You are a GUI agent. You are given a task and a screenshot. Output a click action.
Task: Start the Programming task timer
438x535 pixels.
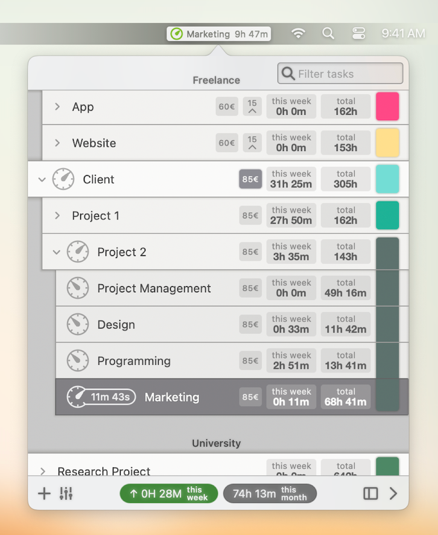(x=78, y=361)
